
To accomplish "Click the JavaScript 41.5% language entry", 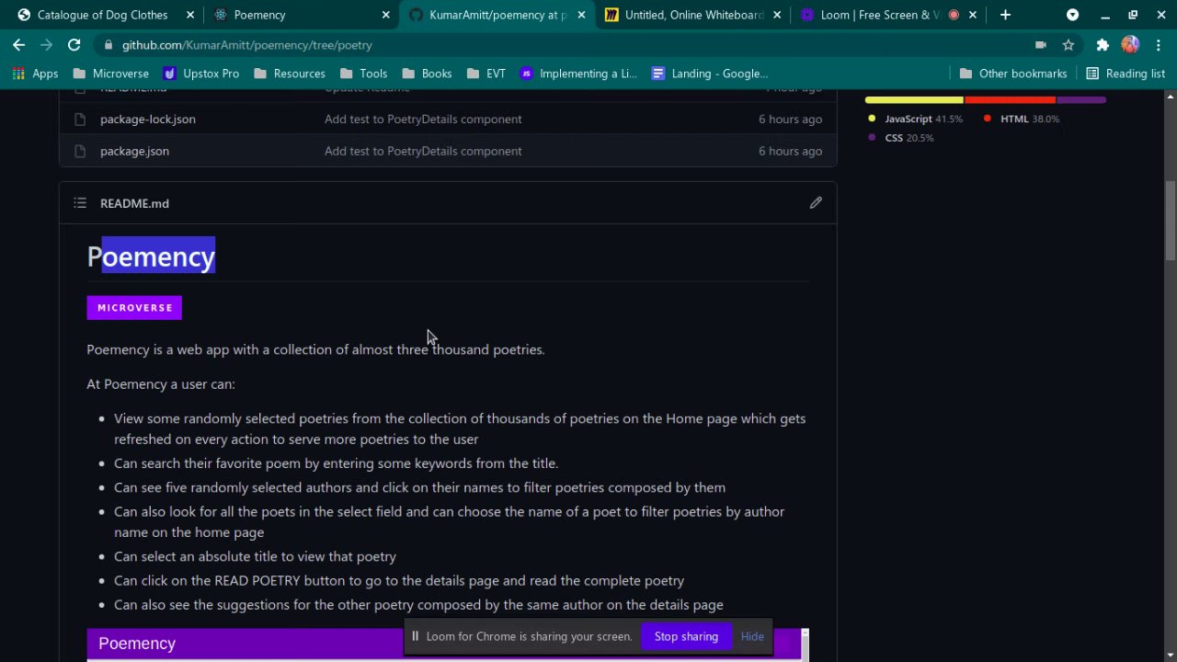I will tap(915, 119).
